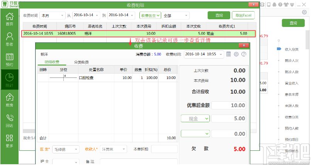Click 查询 button in main statistics window
Viewport: 311px width, 165px height.
coord(293,23)
